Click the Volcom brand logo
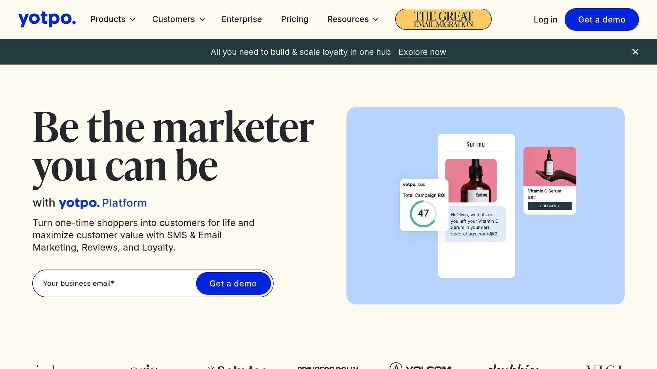657x369 pixels. click(420, 366)
